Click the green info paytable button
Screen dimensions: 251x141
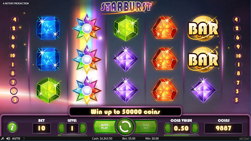point(12,127)
